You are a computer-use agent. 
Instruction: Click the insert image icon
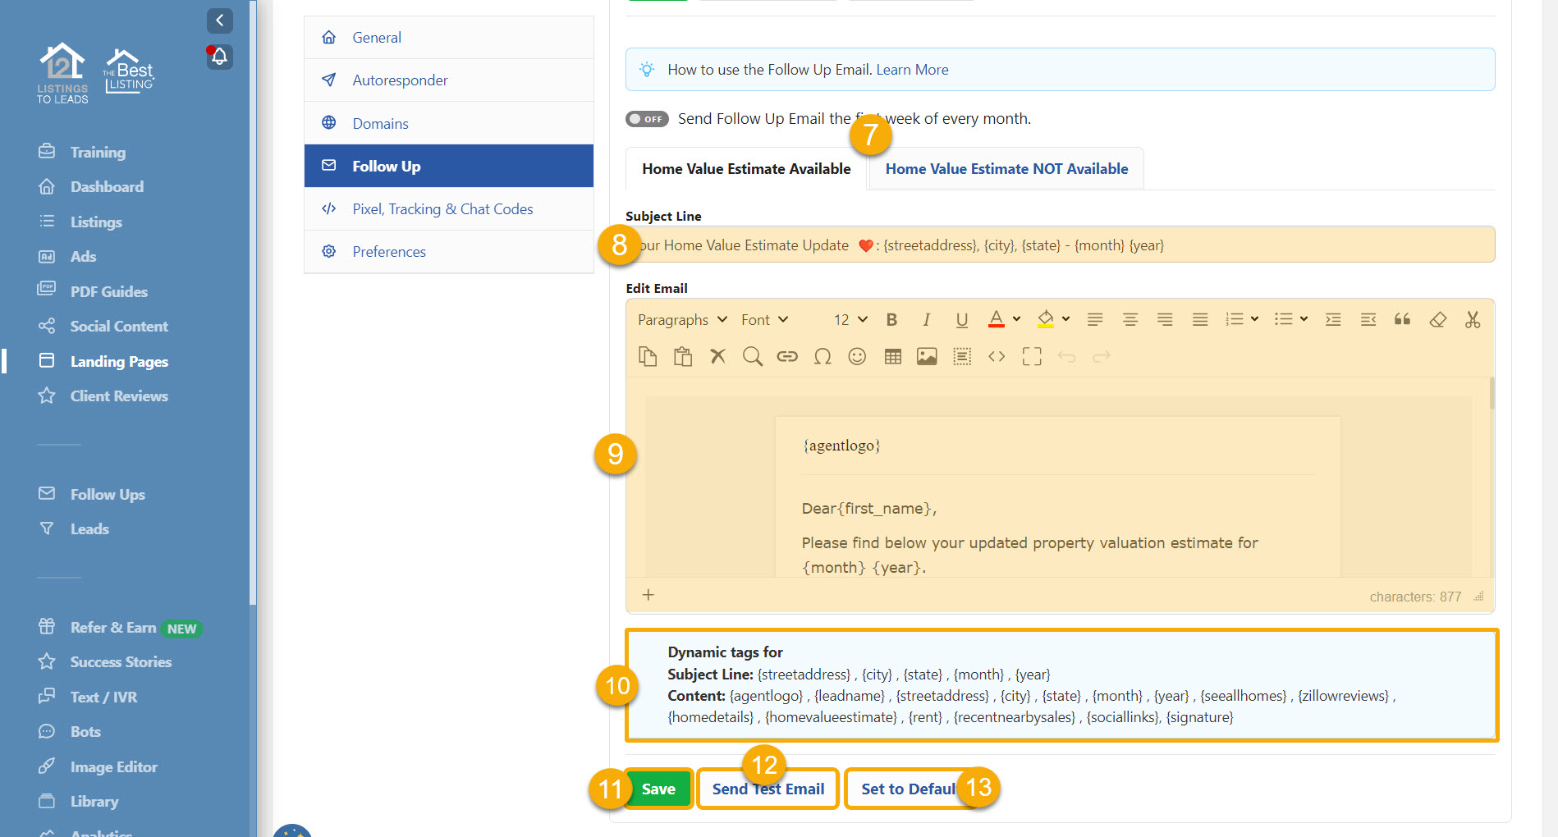pos(927,356)
